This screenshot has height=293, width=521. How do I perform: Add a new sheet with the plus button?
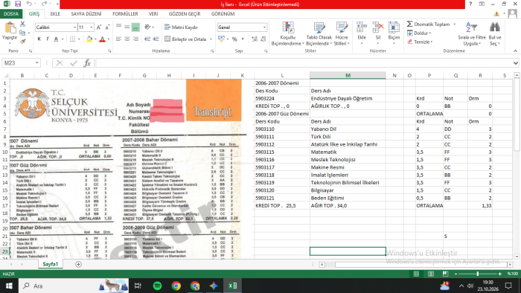point(78,265)
